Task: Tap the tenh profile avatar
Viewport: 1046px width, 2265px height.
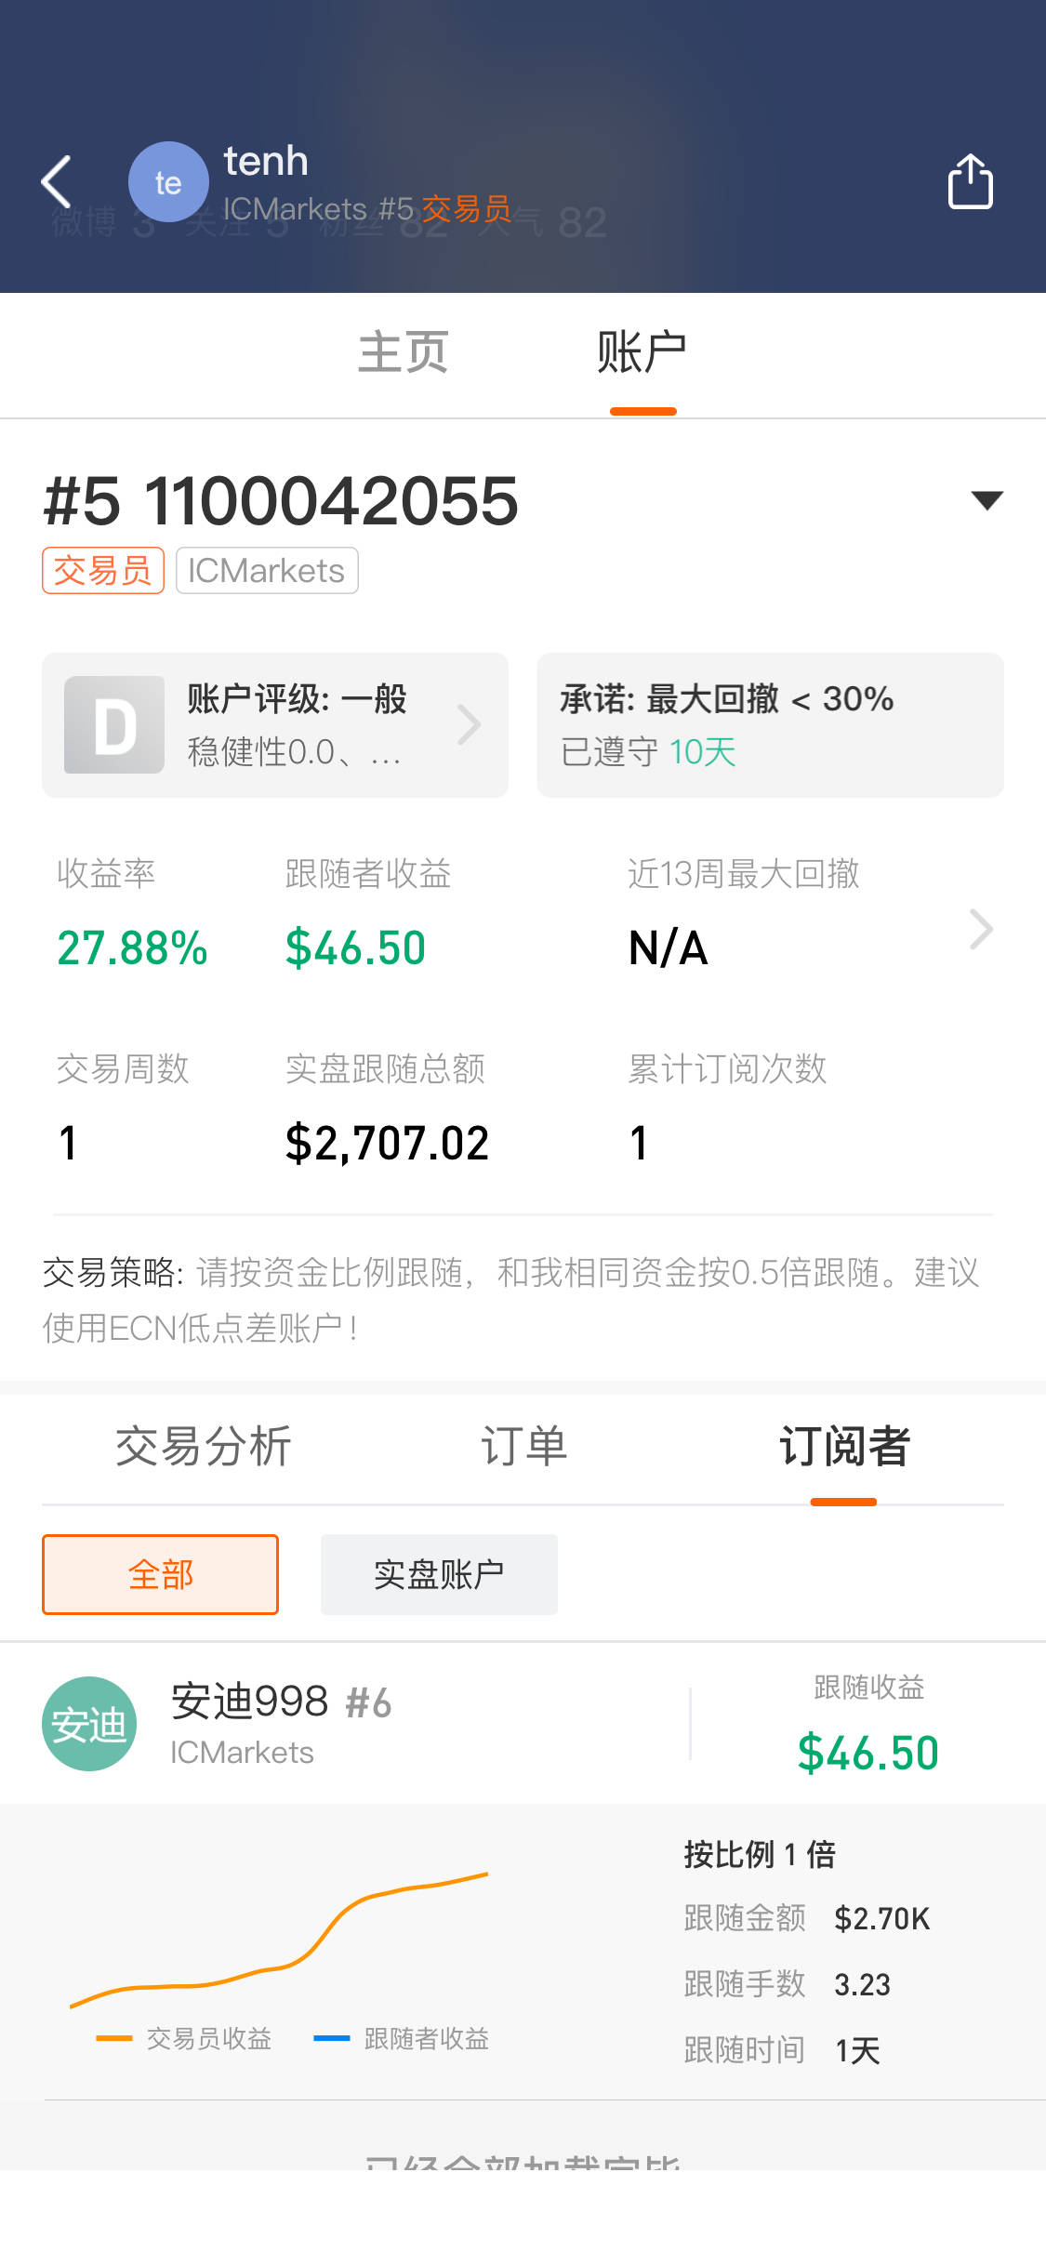Action: 168,182
